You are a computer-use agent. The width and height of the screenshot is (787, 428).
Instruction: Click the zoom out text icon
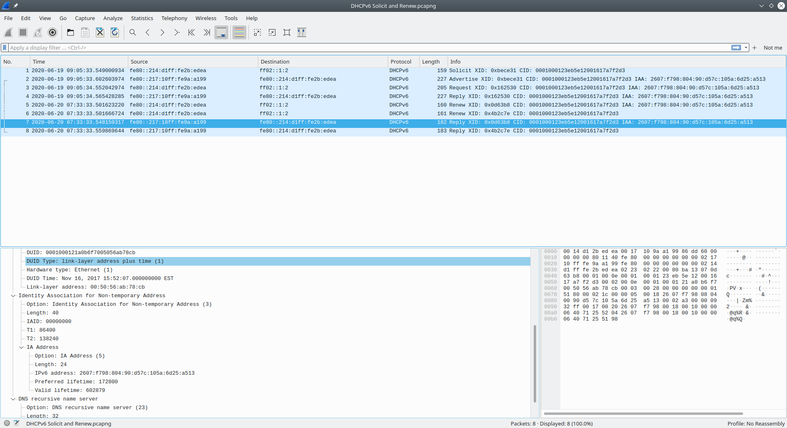coord(272,32)
